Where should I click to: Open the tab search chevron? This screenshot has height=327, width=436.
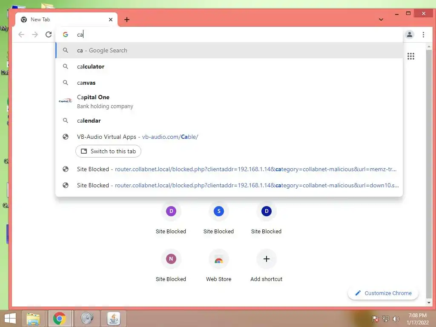381,20
